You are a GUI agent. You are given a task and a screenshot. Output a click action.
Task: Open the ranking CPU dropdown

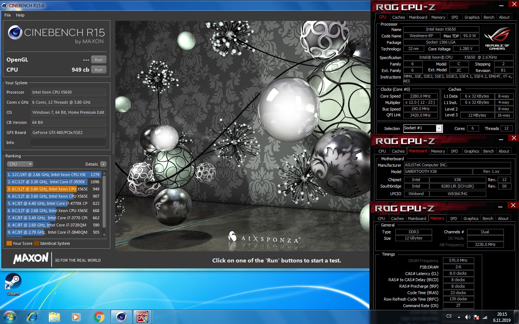tap(20, 164)
